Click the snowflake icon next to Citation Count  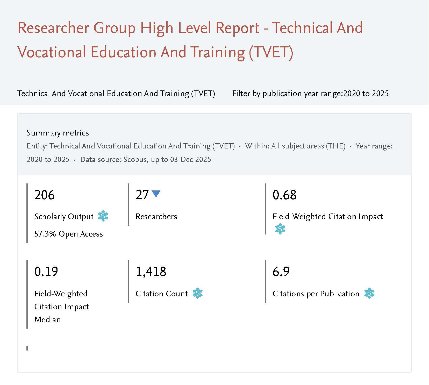198,293
